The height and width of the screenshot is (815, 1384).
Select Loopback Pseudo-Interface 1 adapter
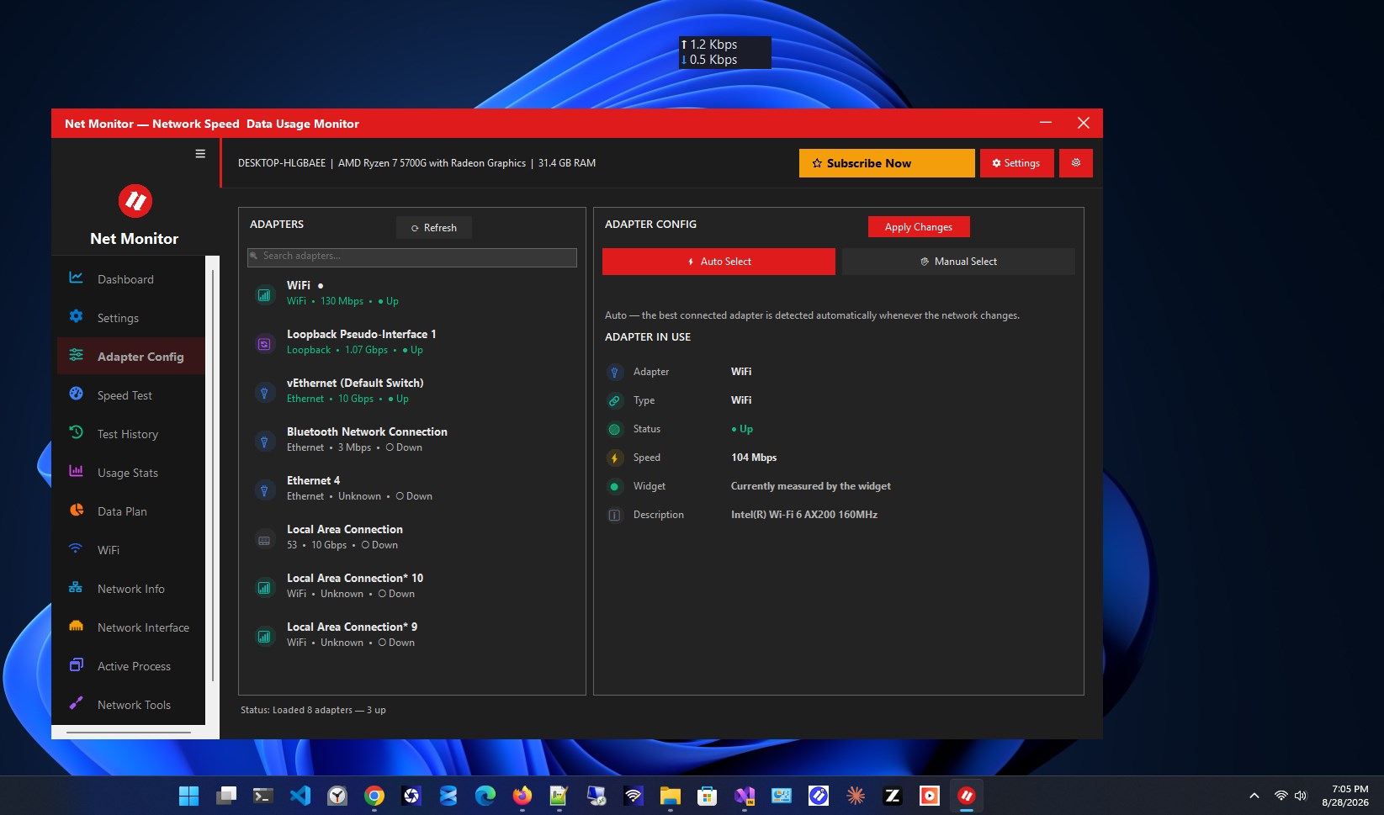pyautogui.click(x=412, y=342)
